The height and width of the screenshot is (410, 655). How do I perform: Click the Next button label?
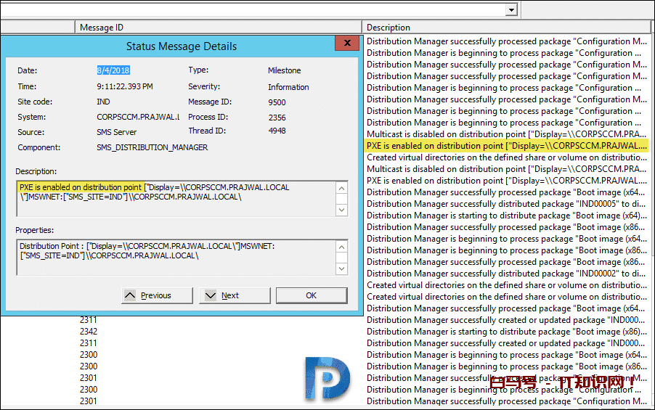(x=230, y=295)
